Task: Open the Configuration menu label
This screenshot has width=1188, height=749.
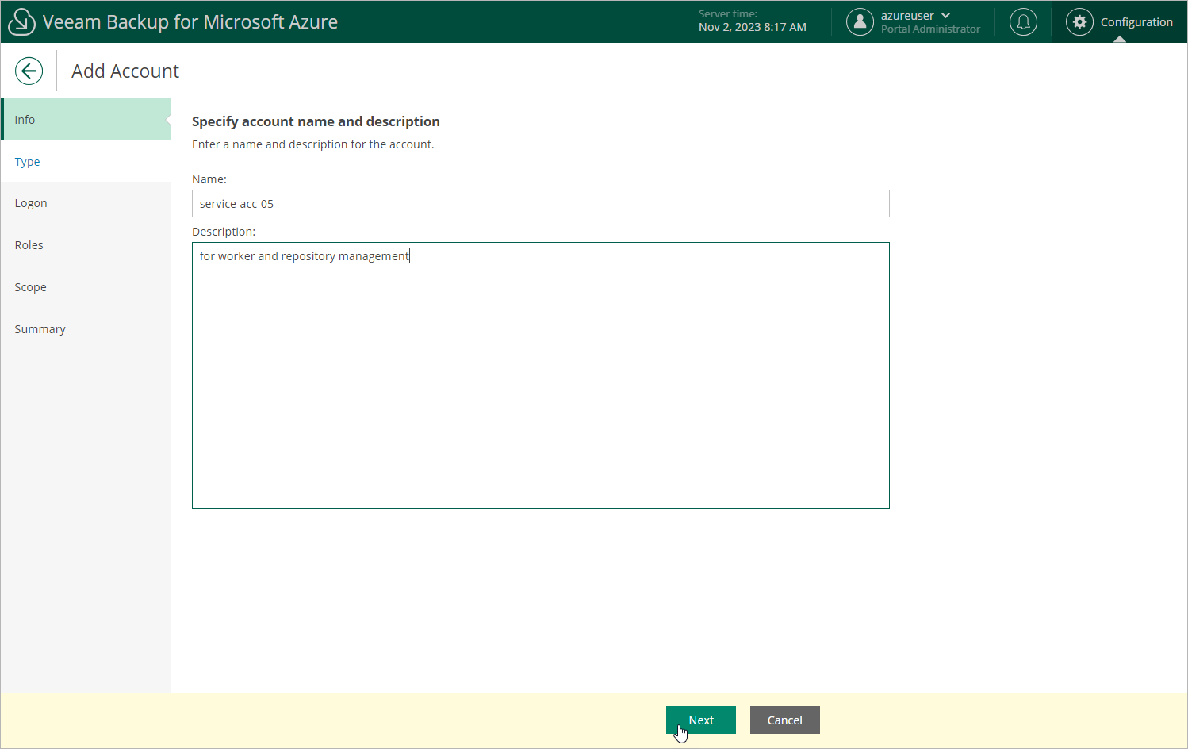Action: (1136, 22)
